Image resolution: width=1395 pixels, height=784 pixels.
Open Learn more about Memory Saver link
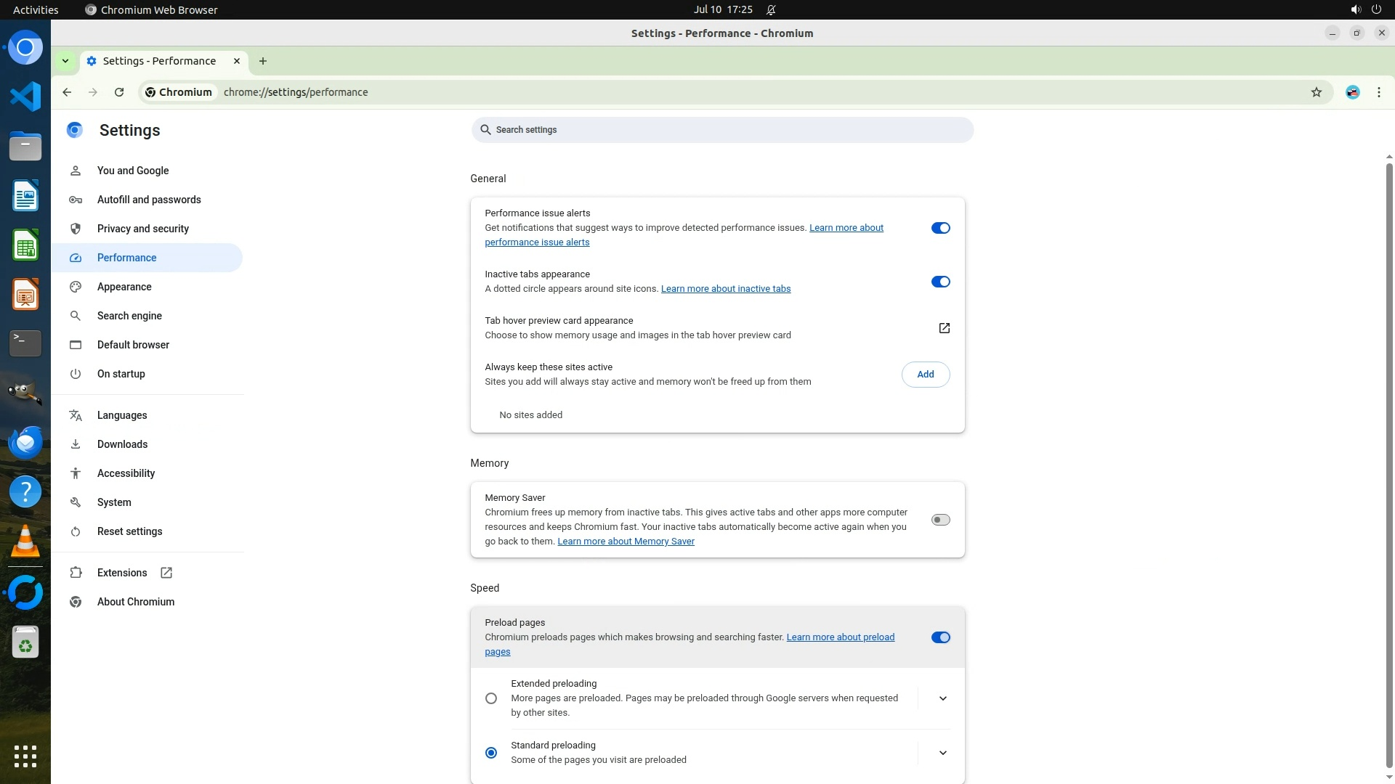pos(626,542)
